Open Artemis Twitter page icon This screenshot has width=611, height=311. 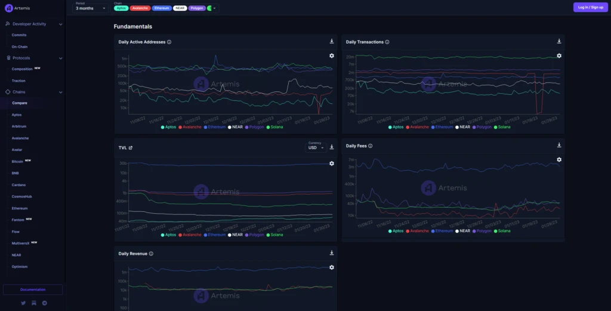pos(23,303)
